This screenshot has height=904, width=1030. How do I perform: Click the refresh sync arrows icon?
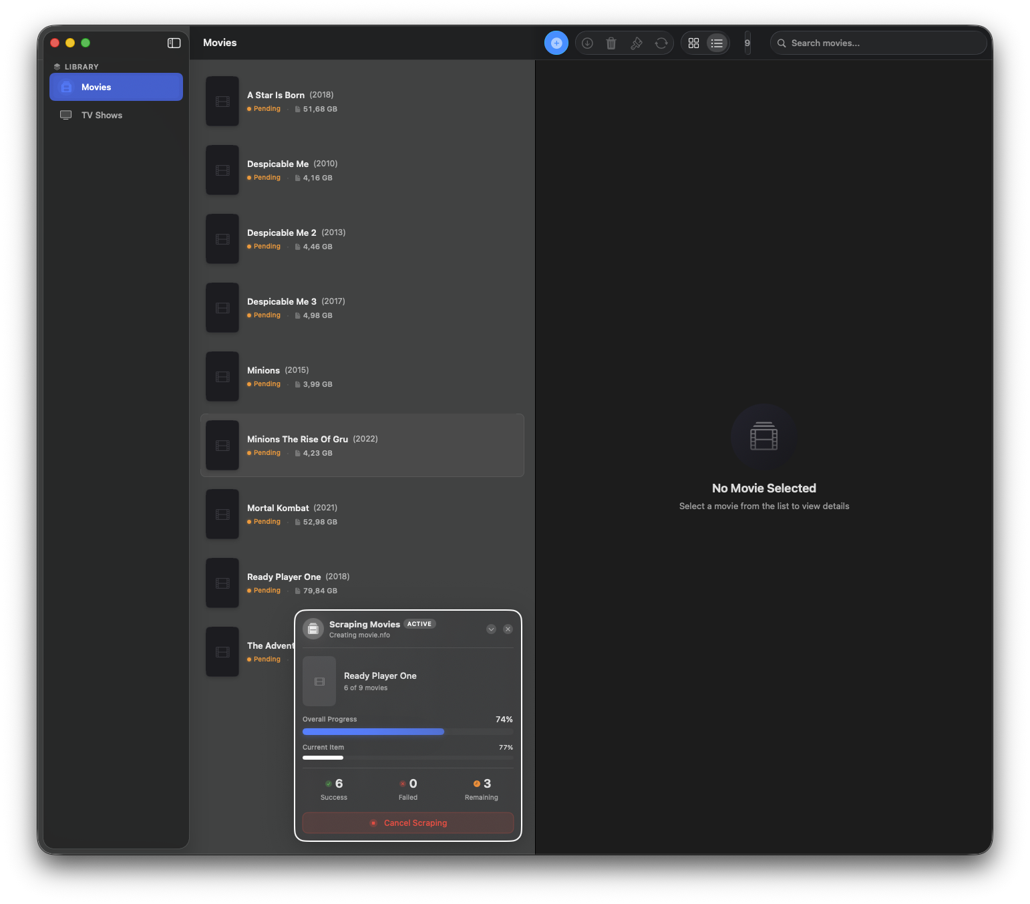661,43
